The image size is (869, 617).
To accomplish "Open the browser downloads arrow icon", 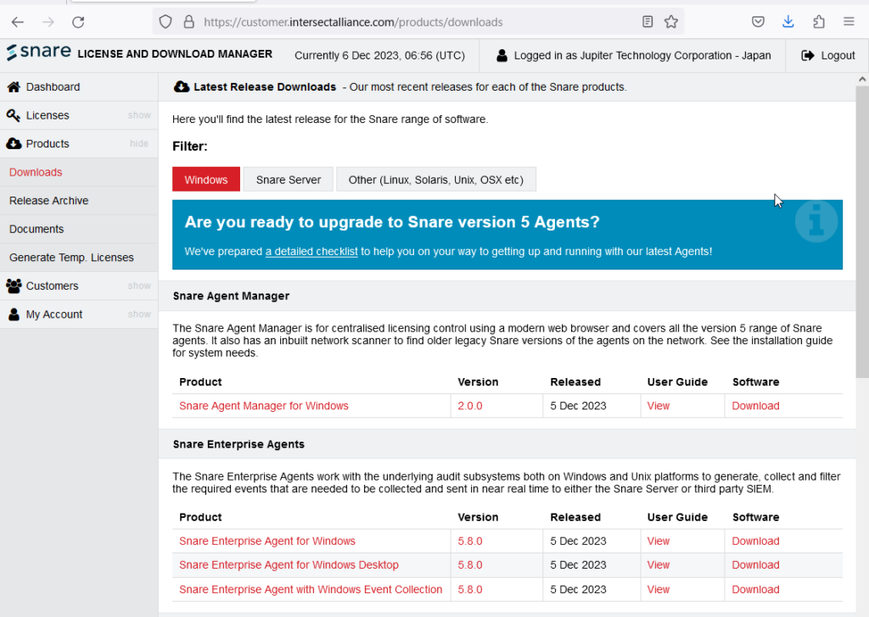I will [788, 22].
